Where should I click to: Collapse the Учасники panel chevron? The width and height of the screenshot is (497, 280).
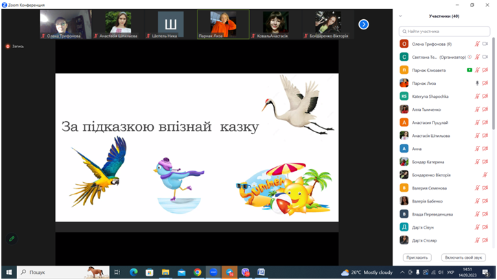[401, 16]
